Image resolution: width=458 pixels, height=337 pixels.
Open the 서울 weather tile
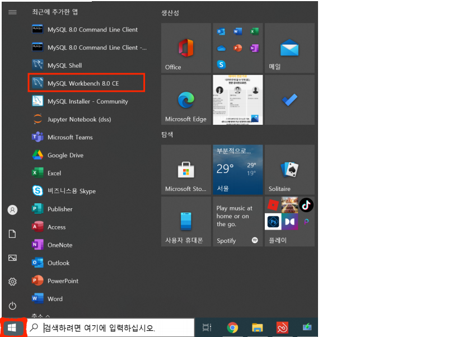pyautogui.click(x=238, y=170)
